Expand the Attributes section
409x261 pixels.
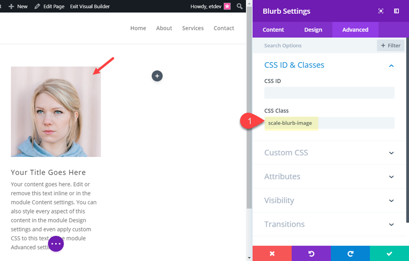(391, 177)
